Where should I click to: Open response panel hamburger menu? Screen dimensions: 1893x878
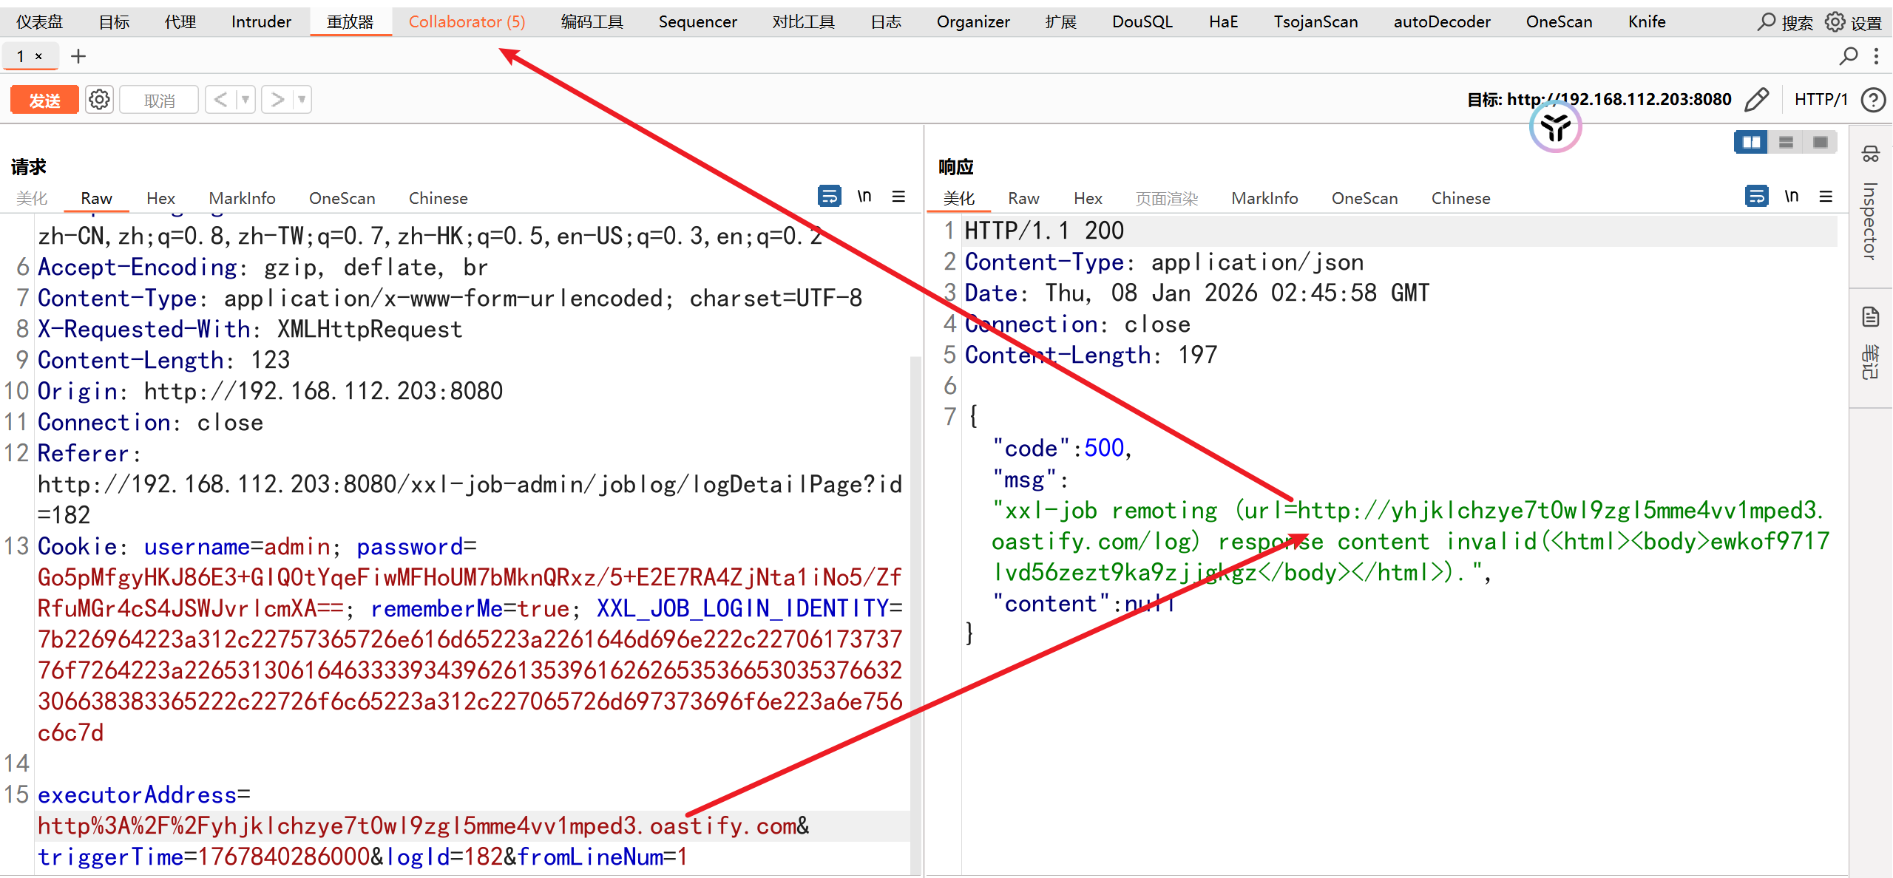(1826, 197)
